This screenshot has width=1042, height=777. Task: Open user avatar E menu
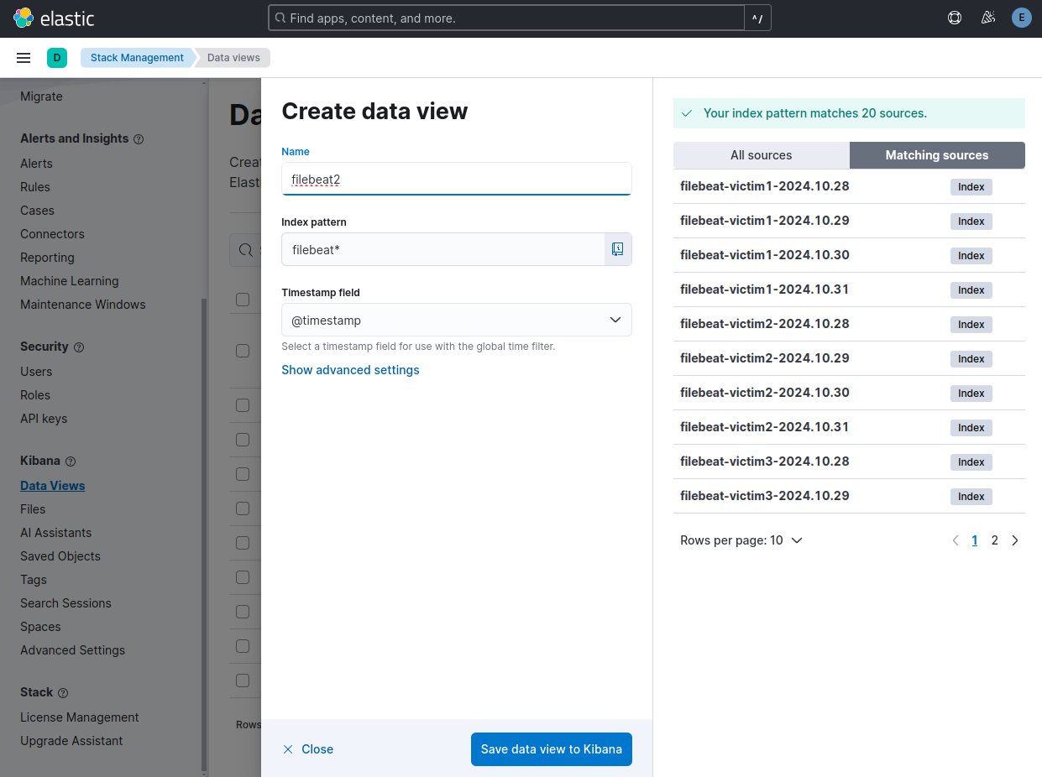(1022, 18)
